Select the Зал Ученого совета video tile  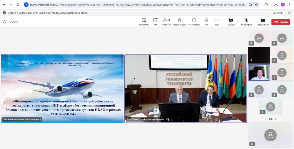[x=186, y=89]
